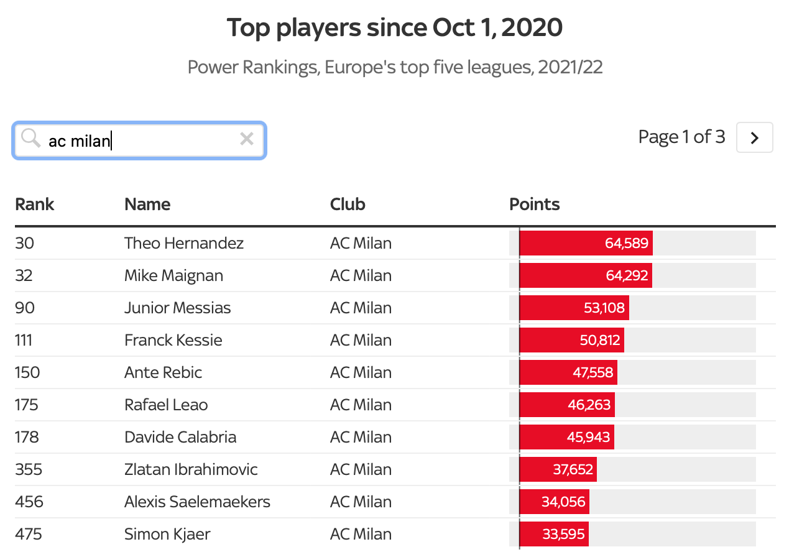The width and height of the screenshot is (807, 552).
Task: Sort by the Points column header
Action: 535,204
